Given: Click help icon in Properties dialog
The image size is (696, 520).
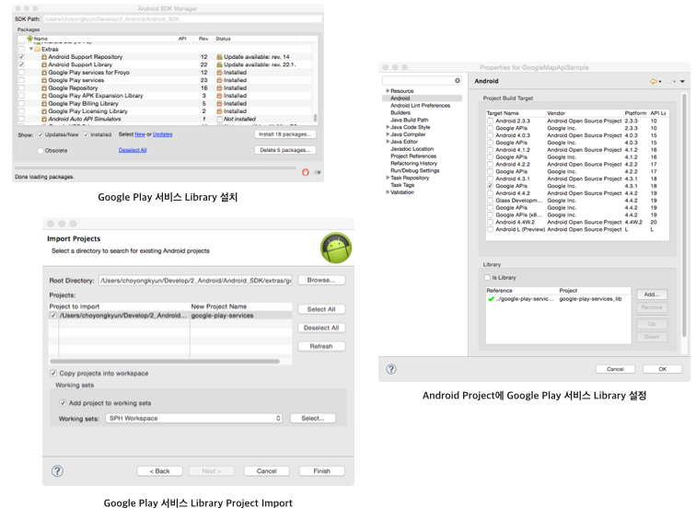Looking at the screenshot, I should point(391,369).
